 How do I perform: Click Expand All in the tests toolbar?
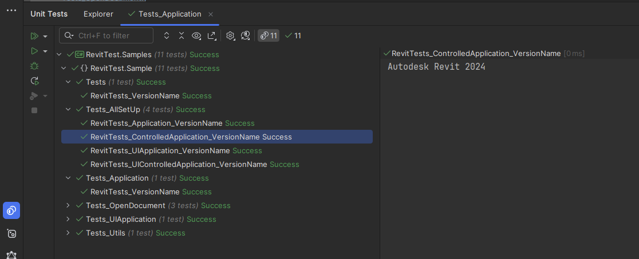tap(167, 35)
